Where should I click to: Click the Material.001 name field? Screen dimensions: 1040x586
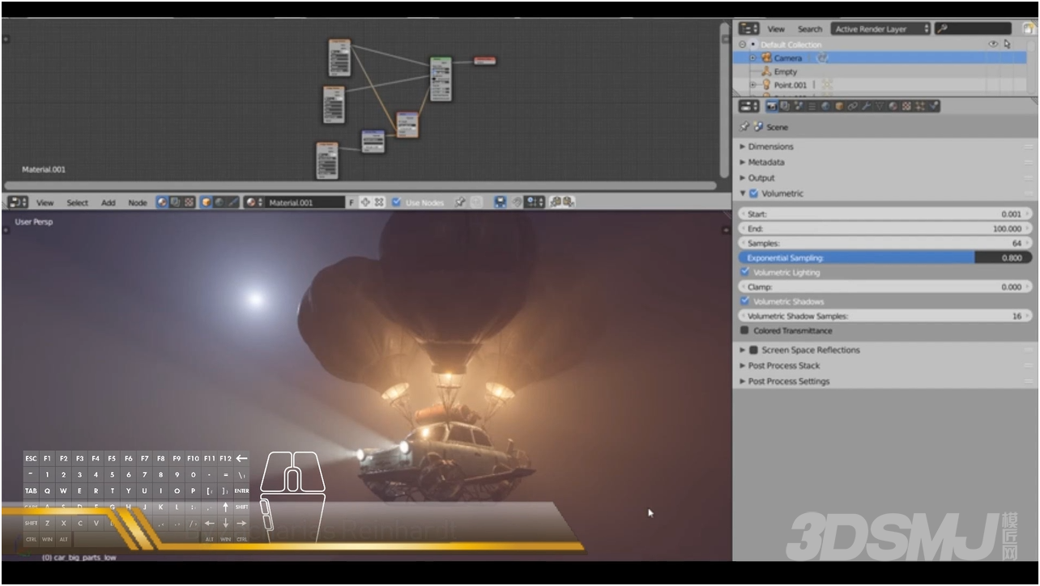pyautogui.click(x=305, y=202)
